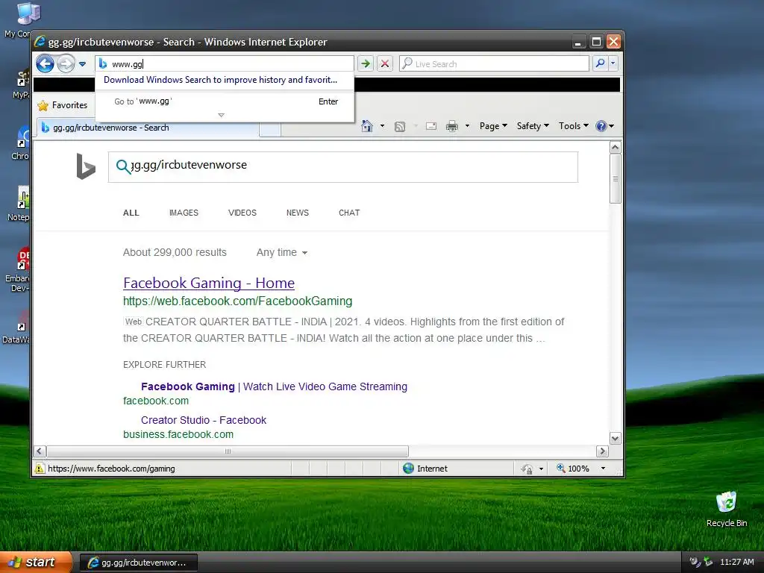Click the Bing search query field
The image size is (764, 573).
click(343, 167)
